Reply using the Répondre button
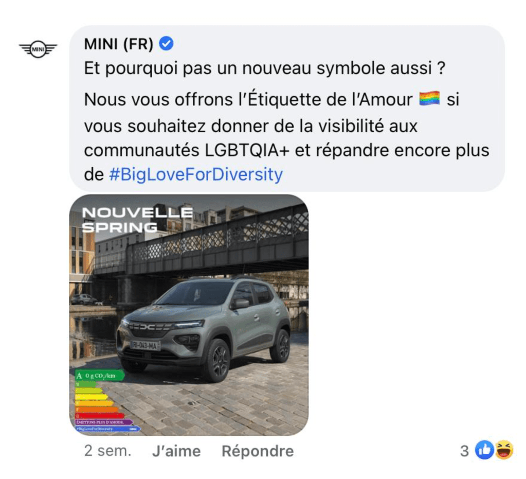The height and width of the screenshot is (479, 526). (258, 451)
